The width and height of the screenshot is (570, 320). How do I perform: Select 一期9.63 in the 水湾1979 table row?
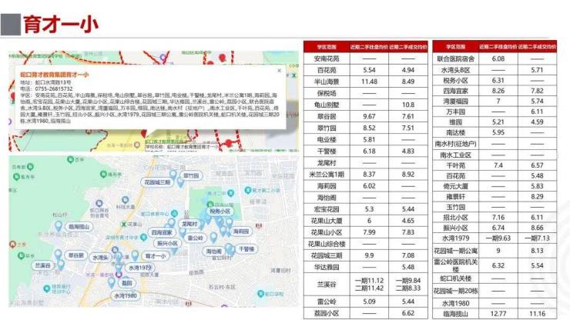[x=498, y=238]
